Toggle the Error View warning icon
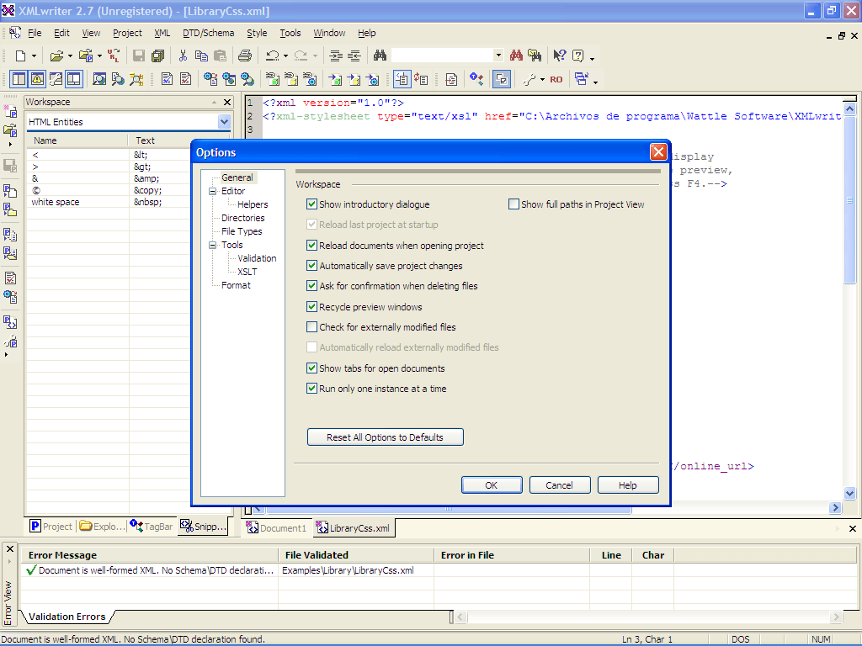862x646 pixels. tap(37, 80)
